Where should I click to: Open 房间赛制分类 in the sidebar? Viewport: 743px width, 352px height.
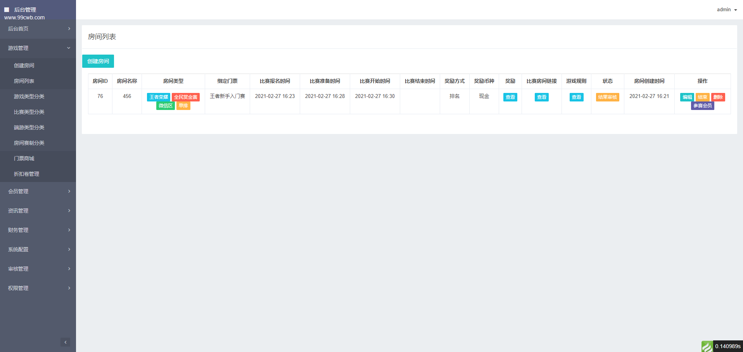(38, 143)
